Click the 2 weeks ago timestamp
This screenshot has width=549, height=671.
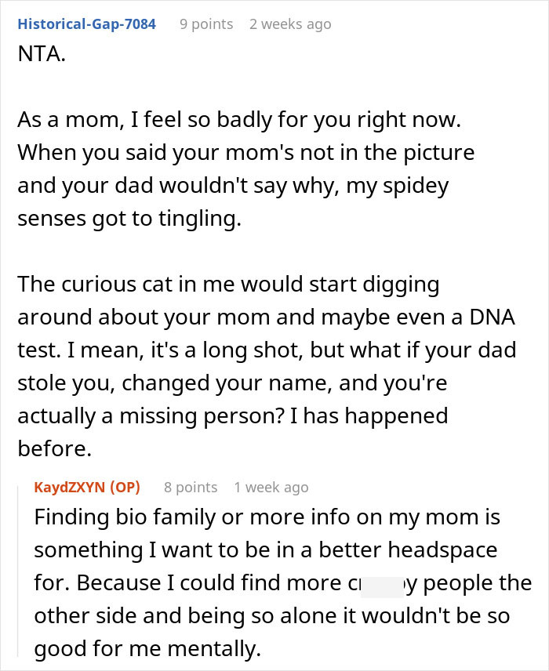290,24
